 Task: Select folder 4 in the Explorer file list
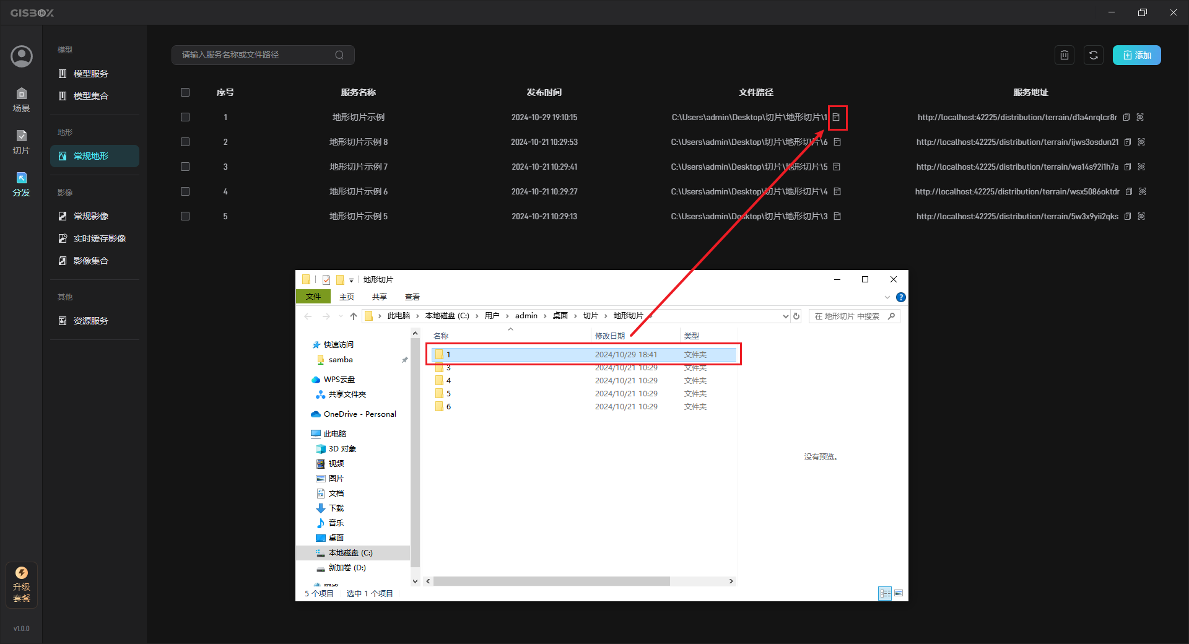(584, 381)
